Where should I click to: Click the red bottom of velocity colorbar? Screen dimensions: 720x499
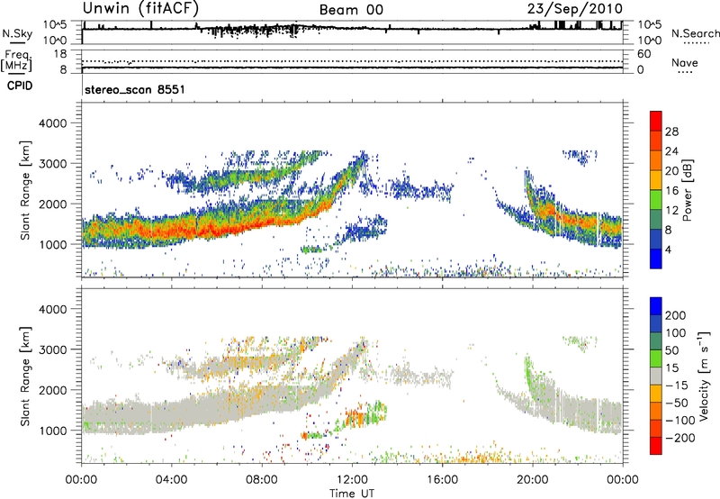click(x=656, y=446)
